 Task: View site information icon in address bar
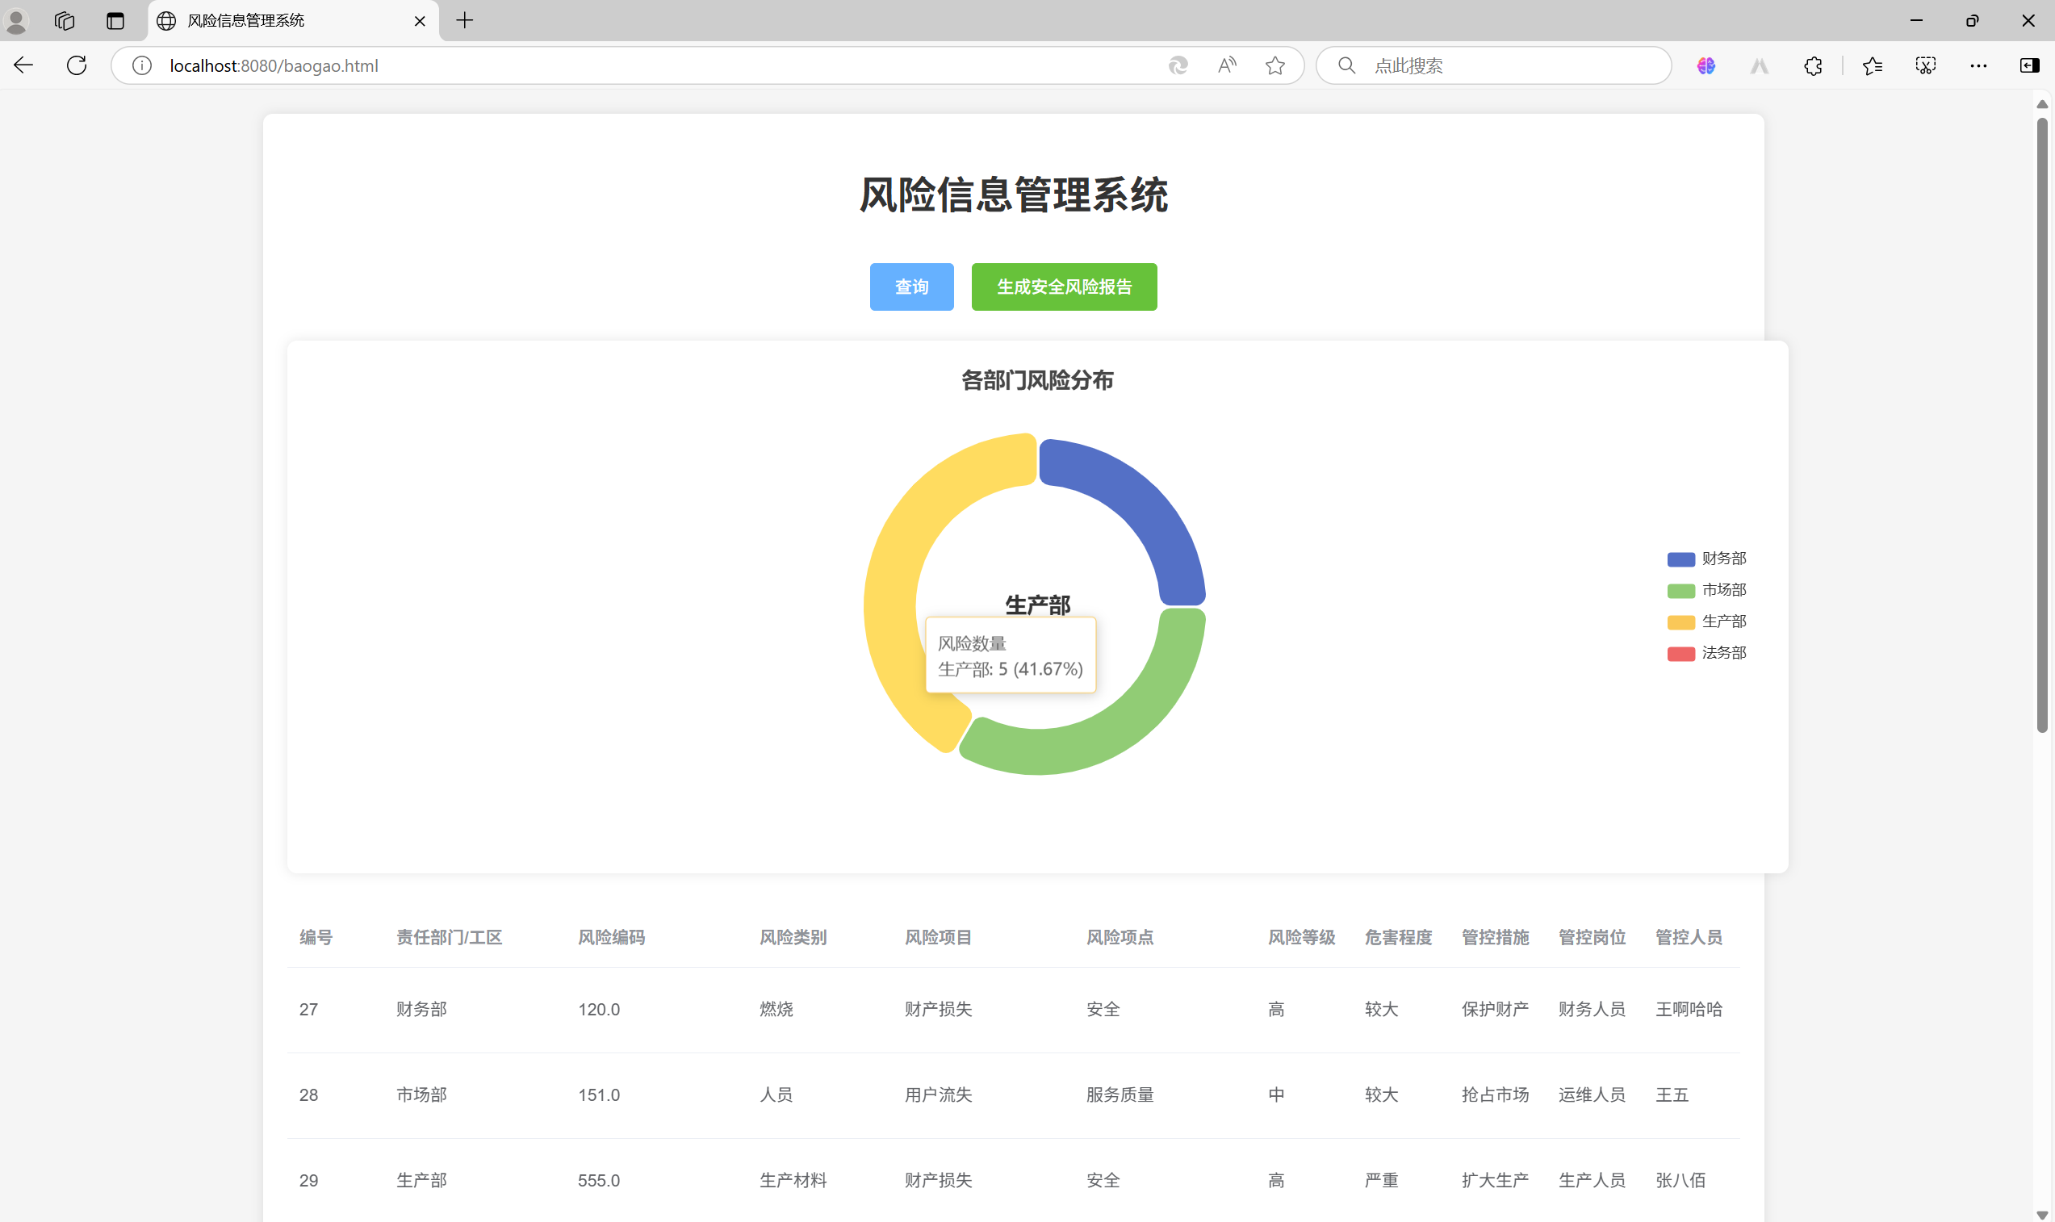[141, 65]
